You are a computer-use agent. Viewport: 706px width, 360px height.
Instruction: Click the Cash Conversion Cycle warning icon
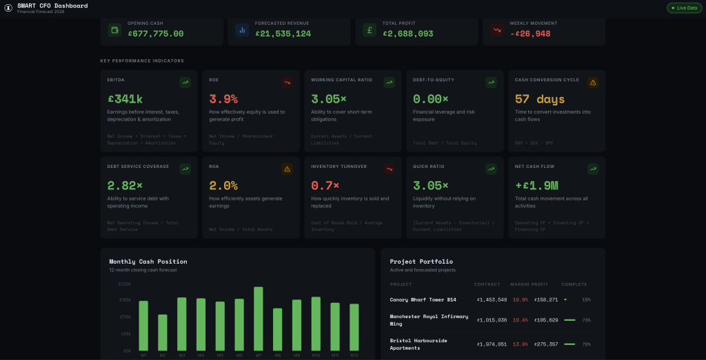point(593,83)
